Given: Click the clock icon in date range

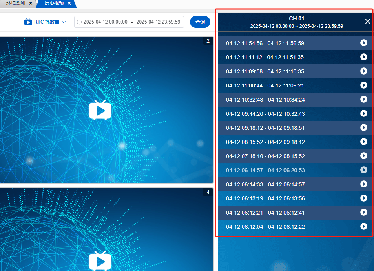Looking at the screenshot, I should 79,22.
